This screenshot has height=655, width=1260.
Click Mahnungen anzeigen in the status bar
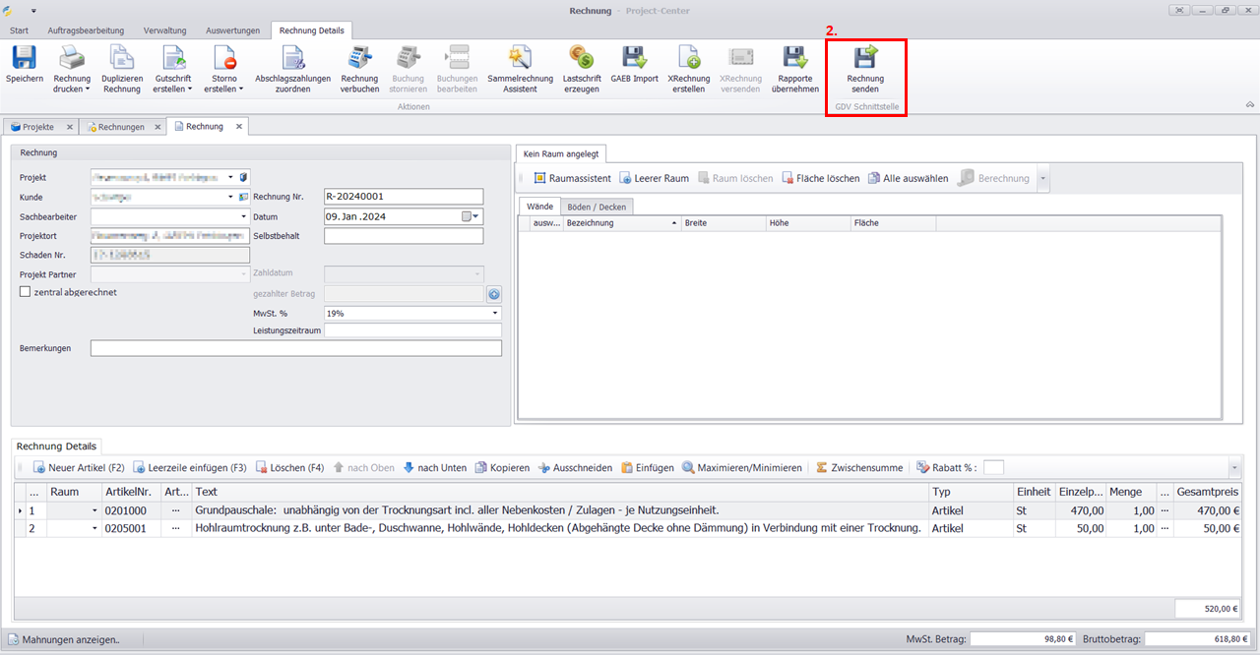pyautogui.click(x=70, y=639)
